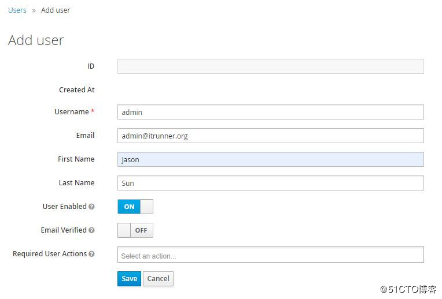
Task: Click the help icon beside User Enabled
Action: click(x=91, y=207)
